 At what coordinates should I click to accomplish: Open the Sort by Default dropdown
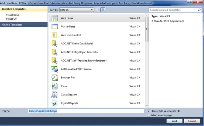pyautogui.click(x=76, y=10)
